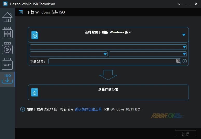Open the title bar dropdown menu button
This screenshot has height=139, width=201.
tap(179, 4)
